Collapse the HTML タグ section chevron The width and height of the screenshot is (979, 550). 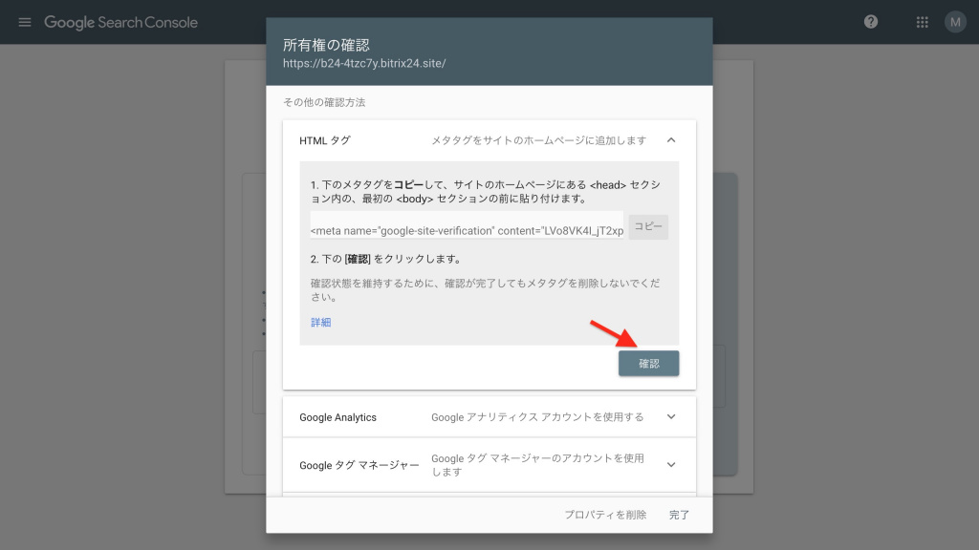(x=670, y=140)
